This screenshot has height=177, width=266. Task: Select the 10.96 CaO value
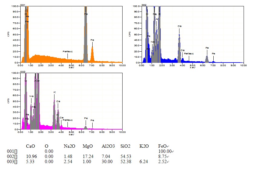[31, 156]
